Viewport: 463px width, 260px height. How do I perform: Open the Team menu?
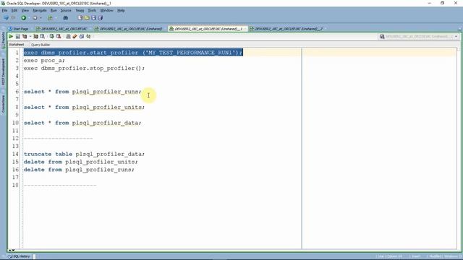[80, 10]
